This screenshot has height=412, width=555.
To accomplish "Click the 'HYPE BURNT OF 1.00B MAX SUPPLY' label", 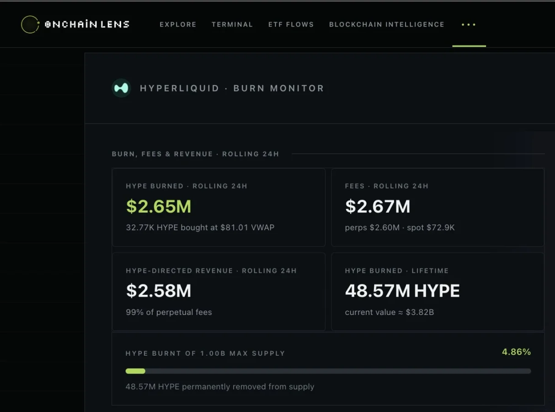I will point(205,353).
